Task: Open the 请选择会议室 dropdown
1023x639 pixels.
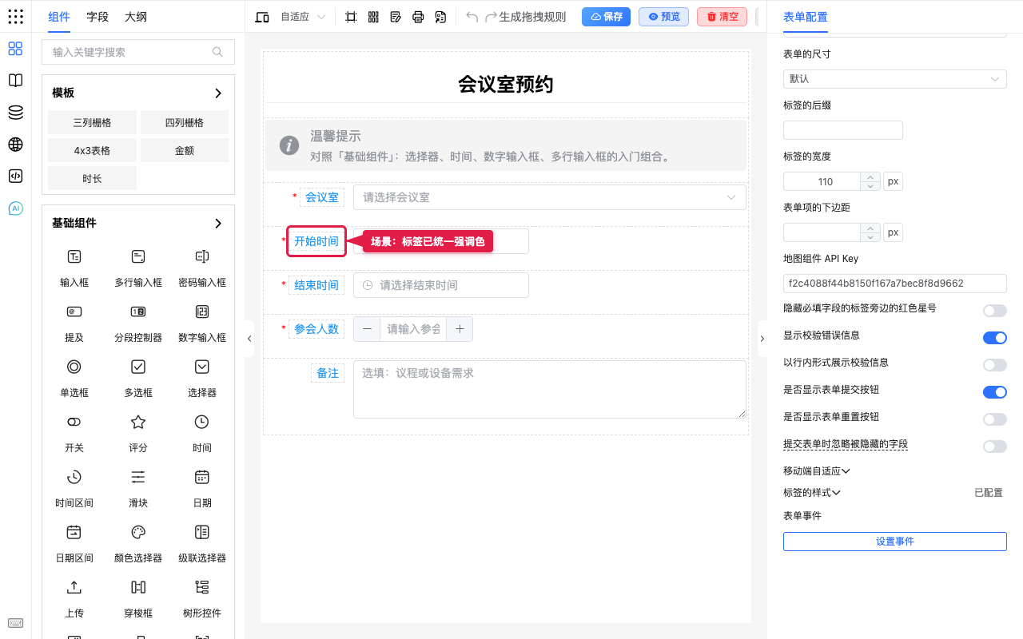Action: [550, 197]
